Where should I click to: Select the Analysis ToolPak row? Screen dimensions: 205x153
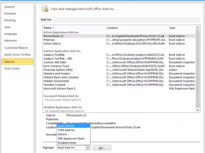coord(119,55)
